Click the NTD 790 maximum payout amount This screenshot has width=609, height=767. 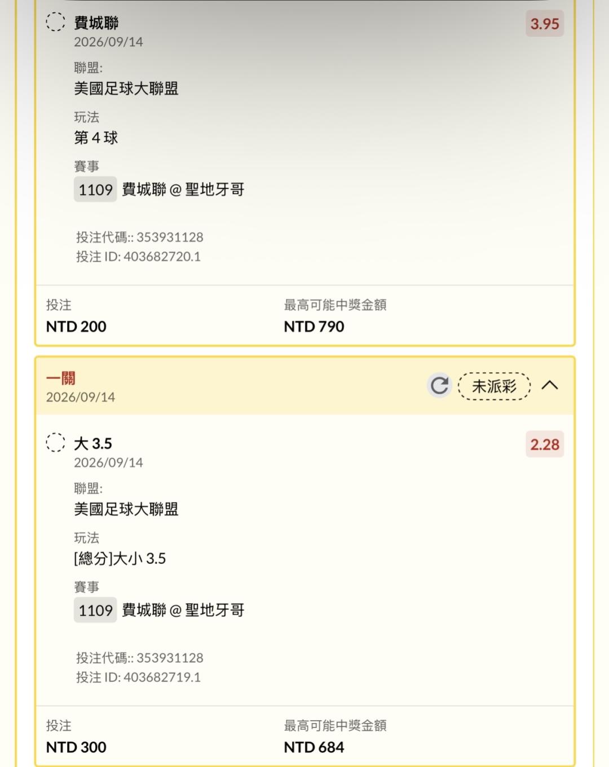click(x=314, y=327)
